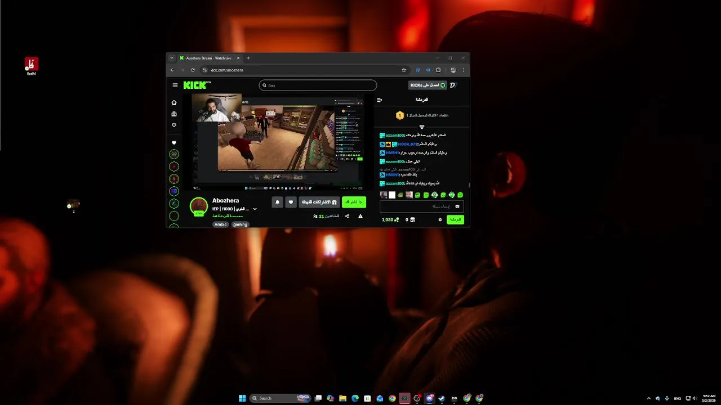This screenshot has width=721, height=405.
Task: Go to Home in Kick sidebar
Action: click(x=174, y=103)
